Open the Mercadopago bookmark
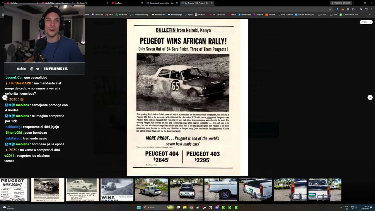Viewport: 375px width, 211px height. tap(175, 15)
